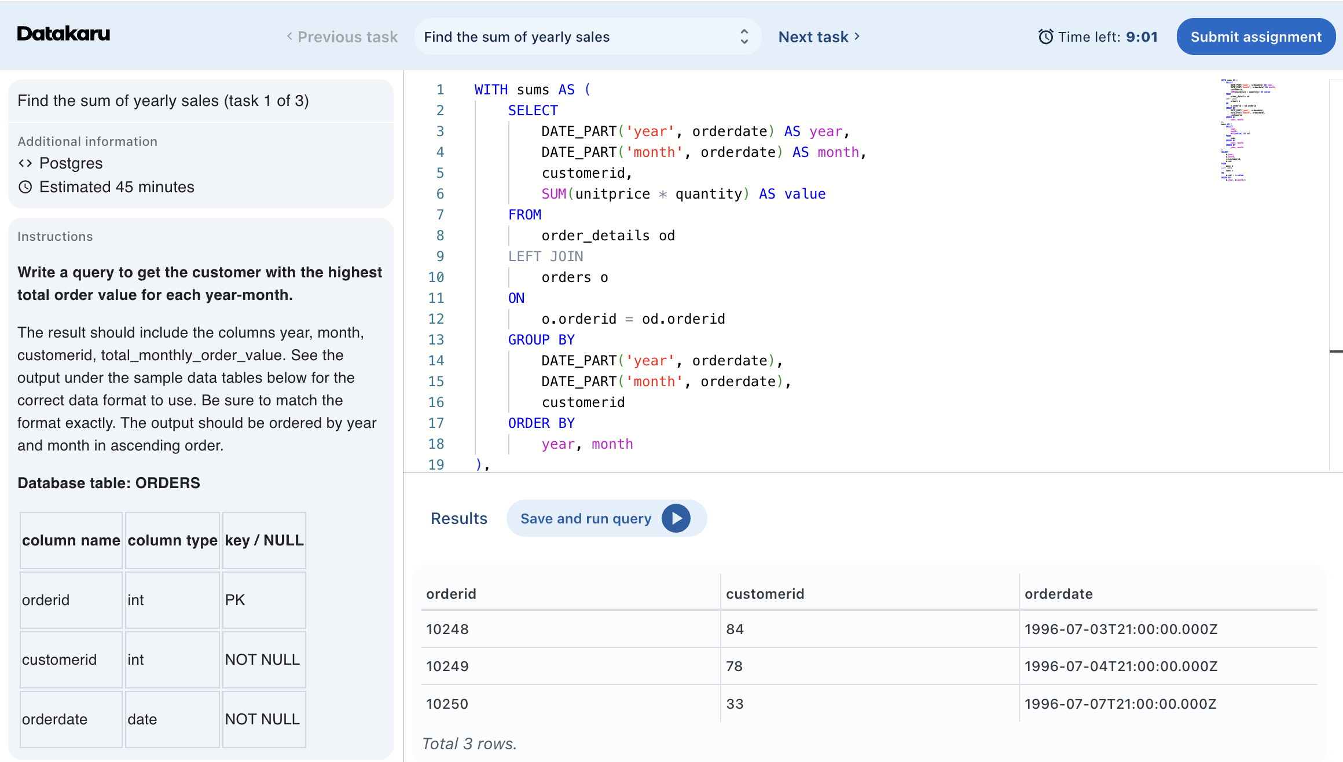
Task: Click the 'o.orderid = od.orderid' line
Action: coord(633,319)
